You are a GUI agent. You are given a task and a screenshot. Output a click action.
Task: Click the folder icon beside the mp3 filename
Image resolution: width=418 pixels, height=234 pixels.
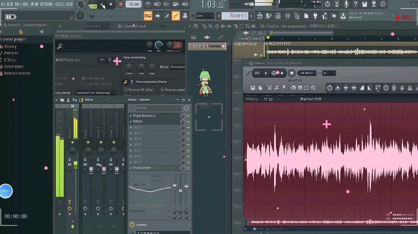pos(102,60)
